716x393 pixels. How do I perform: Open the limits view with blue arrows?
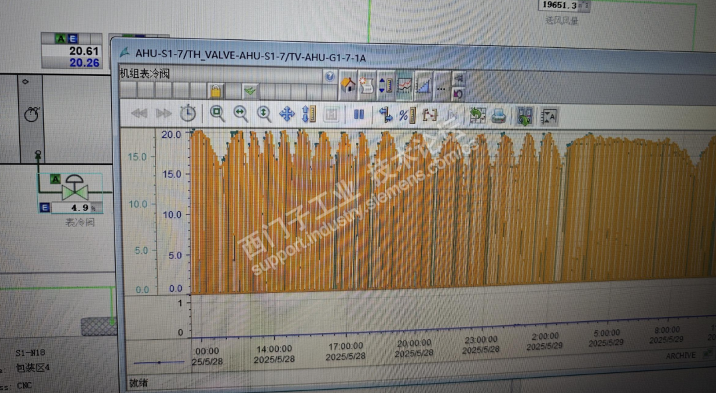[385, 85]
